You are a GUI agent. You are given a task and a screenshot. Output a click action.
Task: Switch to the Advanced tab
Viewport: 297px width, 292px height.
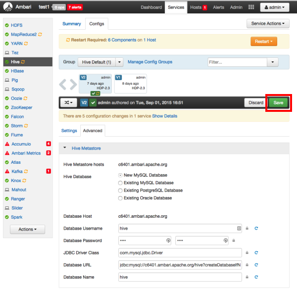pyautogui.click(x=93, y=131)
